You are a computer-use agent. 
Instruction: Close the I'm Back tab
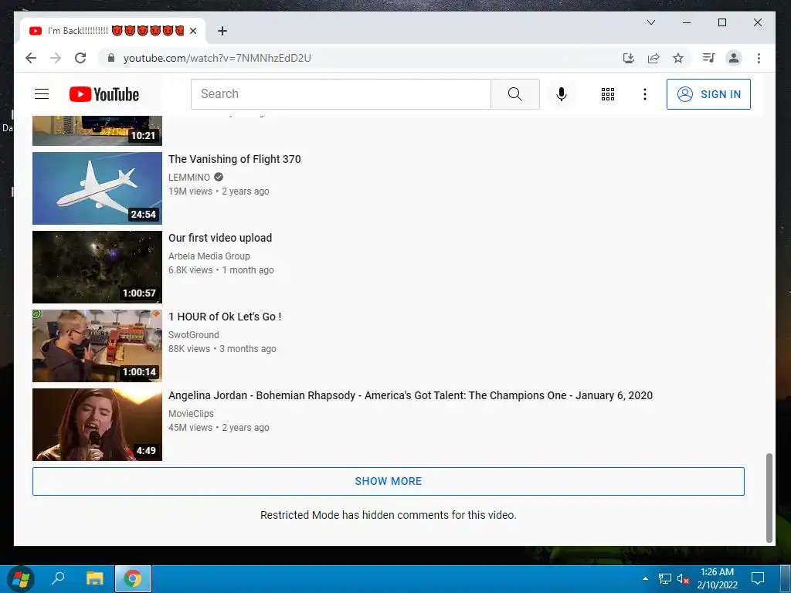tap(192, 31)
